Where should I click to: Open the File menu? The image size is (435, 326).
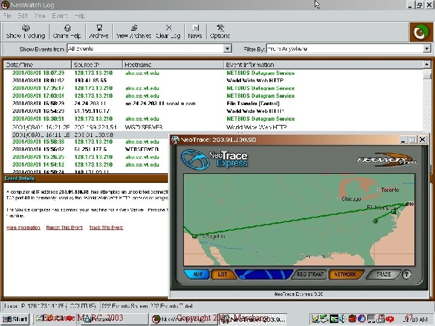click(7, 16)
